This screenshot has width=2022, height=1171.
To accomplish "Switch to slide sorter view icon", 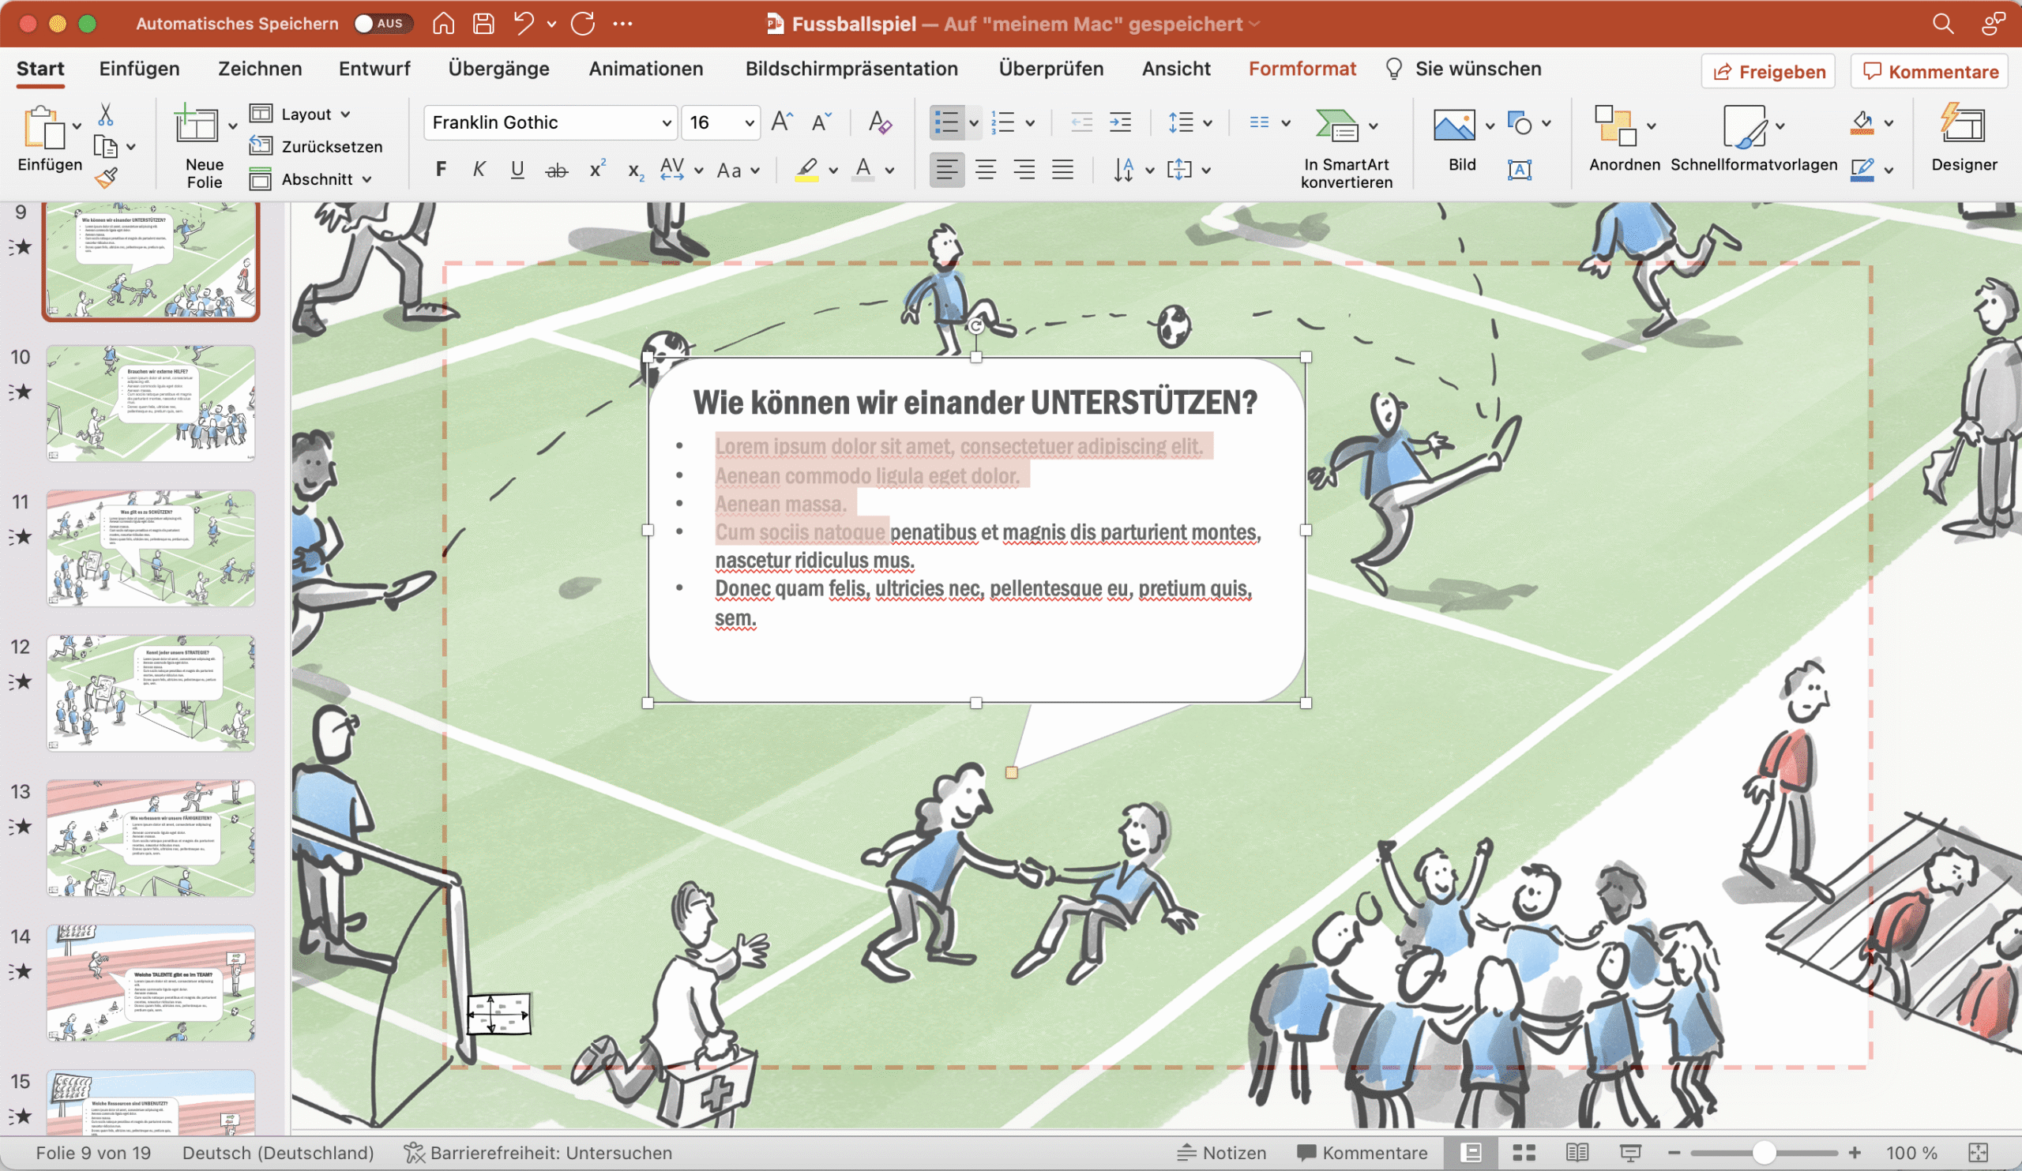I will pyautogui.click(x=1524, y=1153).
